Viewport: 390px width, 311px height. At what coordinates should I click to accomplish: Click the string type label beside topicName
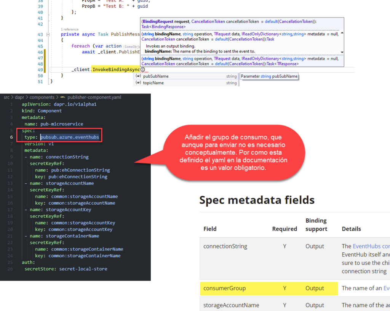point(232,83)
